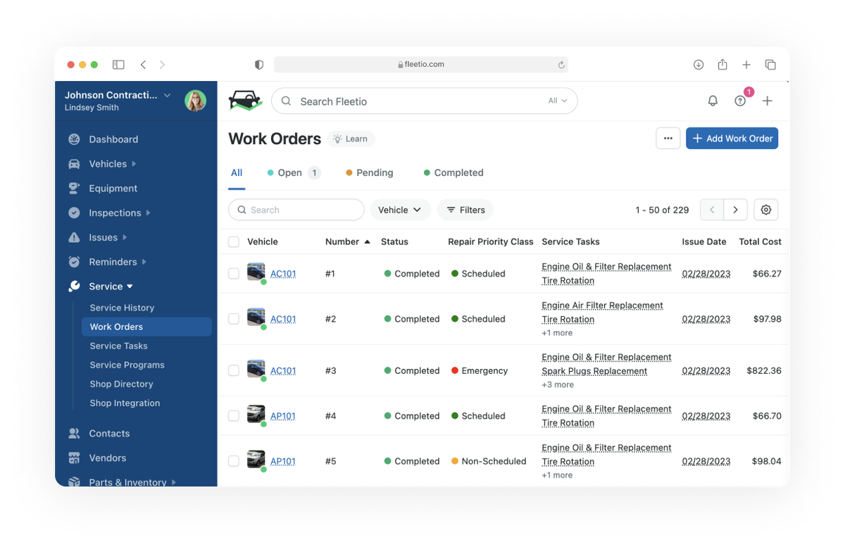Open table settings gear icon
Viewport: 845px width, 547px height.
[766, 210]
